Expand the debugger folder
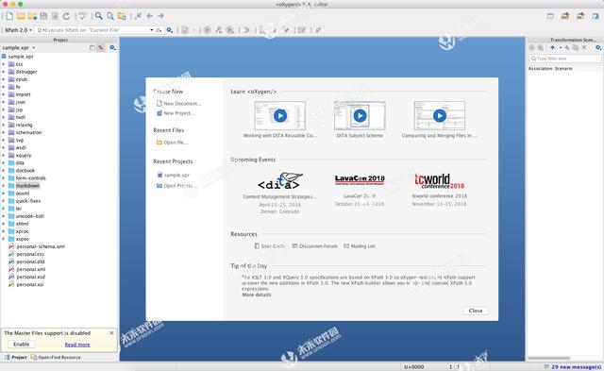The height and width of the screenshot is (371, 604). click(4, 72)
